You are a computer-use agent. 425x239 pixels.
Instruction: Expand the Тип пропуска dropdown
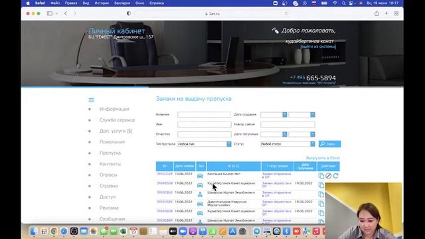(x=229, y=144)
